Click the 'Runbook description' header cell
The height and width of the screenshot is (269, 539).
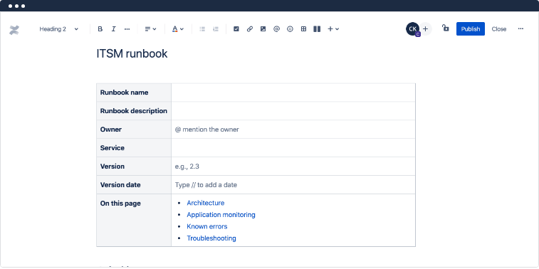[x=134, y=111]
